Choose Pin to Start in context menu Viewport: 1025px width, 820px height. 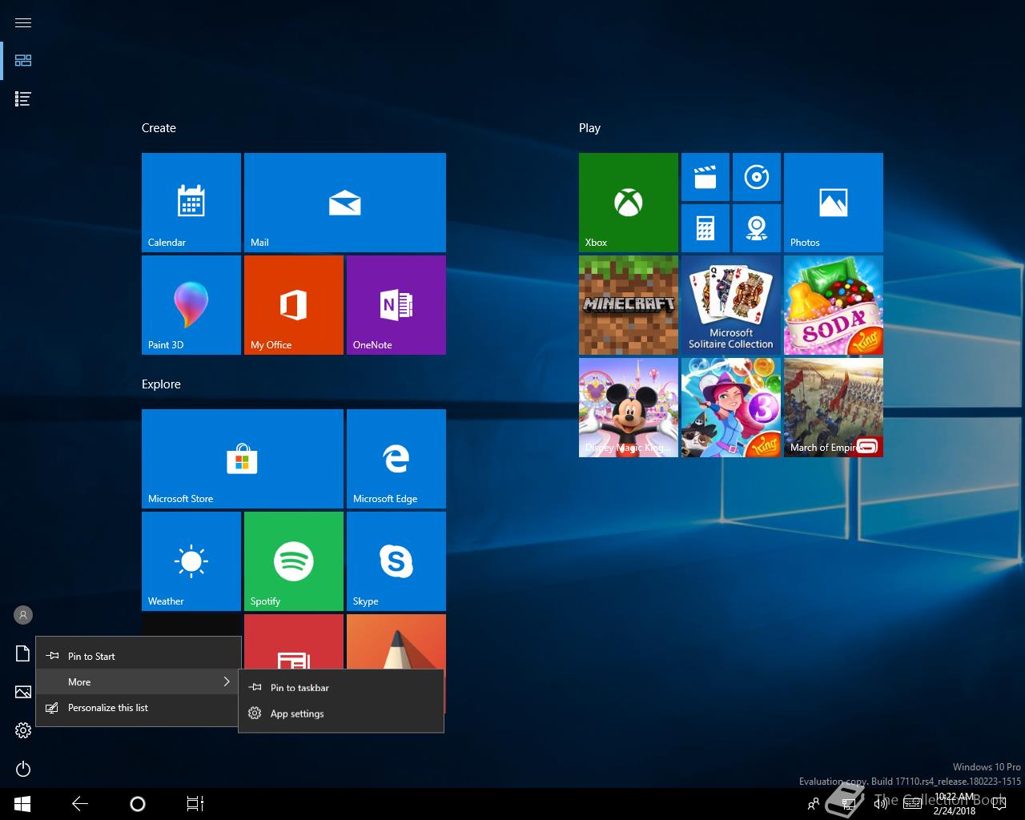point(139,656)
